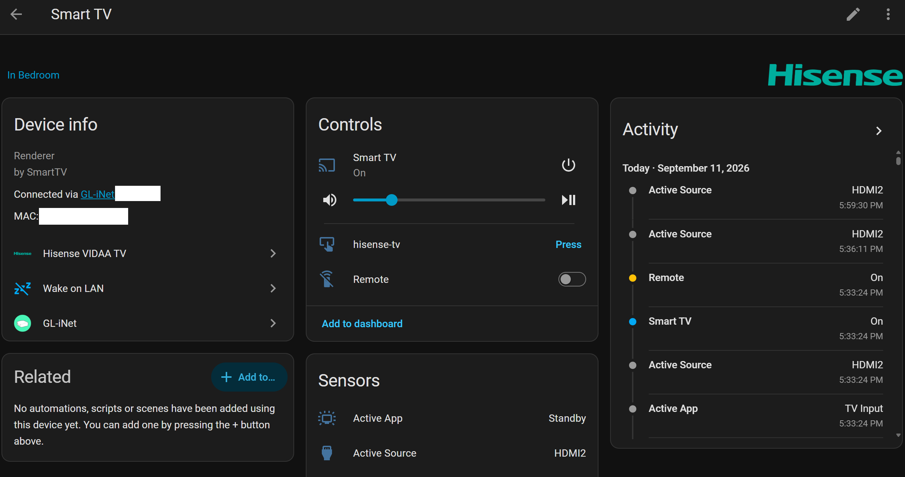
Task: Click small Hisense logo beside VIDAA TV
Action: [23, 253]
